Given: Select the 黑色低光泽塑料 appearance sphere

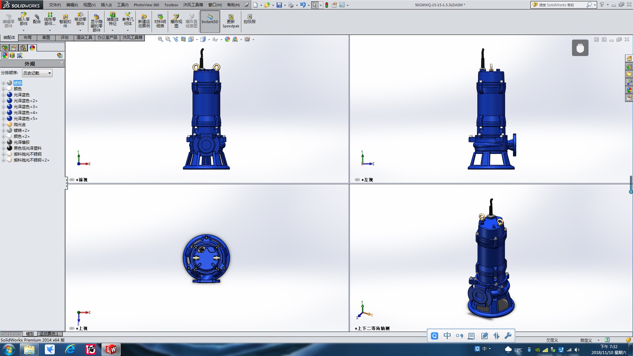Looking at the screenshot, I should tap(10, 148).
